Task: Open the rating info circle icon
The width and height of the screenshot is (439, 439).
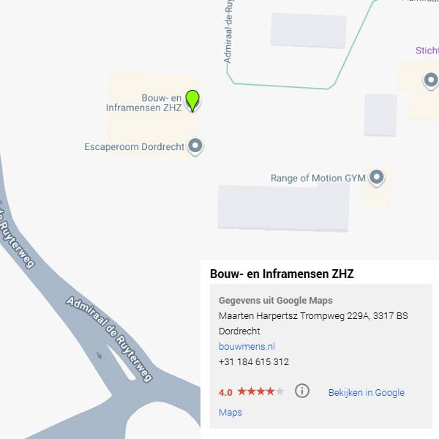Action: [x=302, y=390]
